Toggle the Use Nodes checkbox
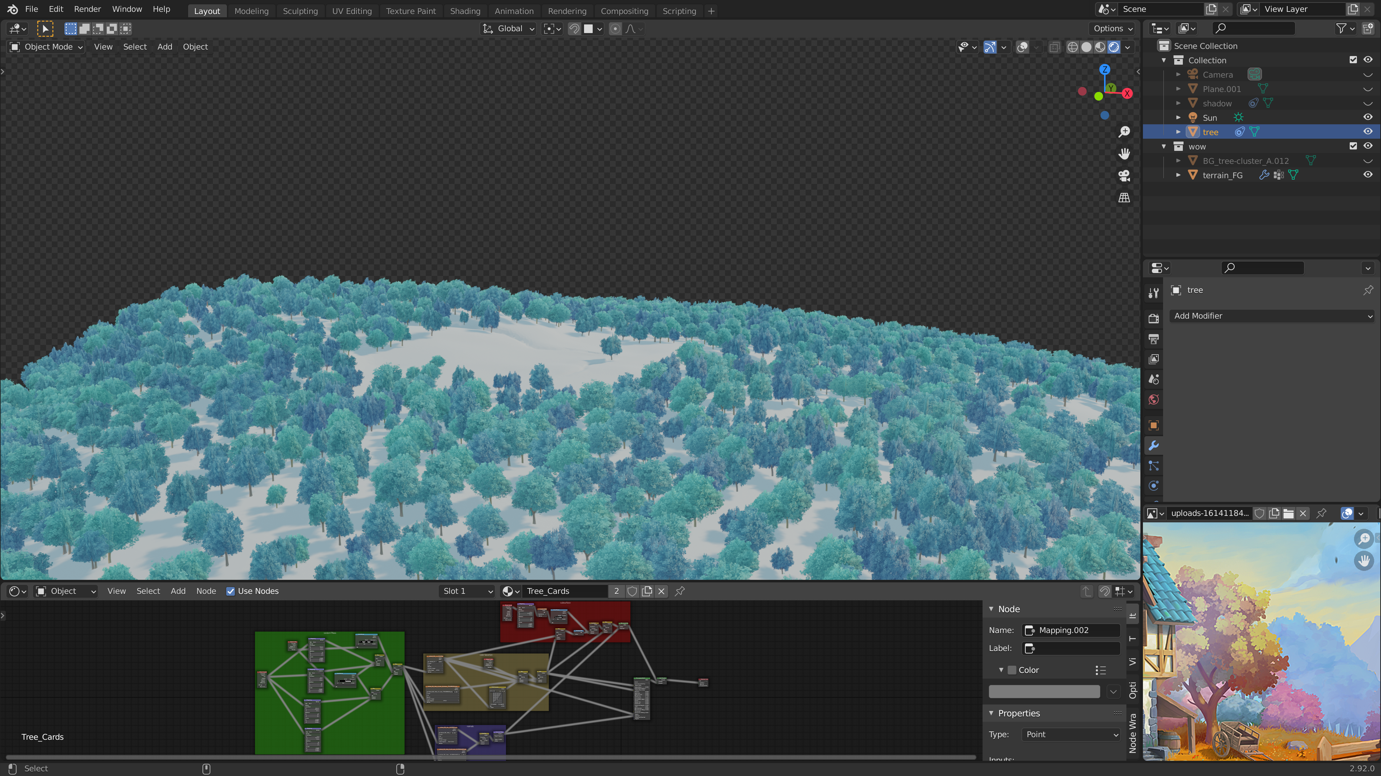The width and height of the screenshot is (1381, 776). click(231, 591)
